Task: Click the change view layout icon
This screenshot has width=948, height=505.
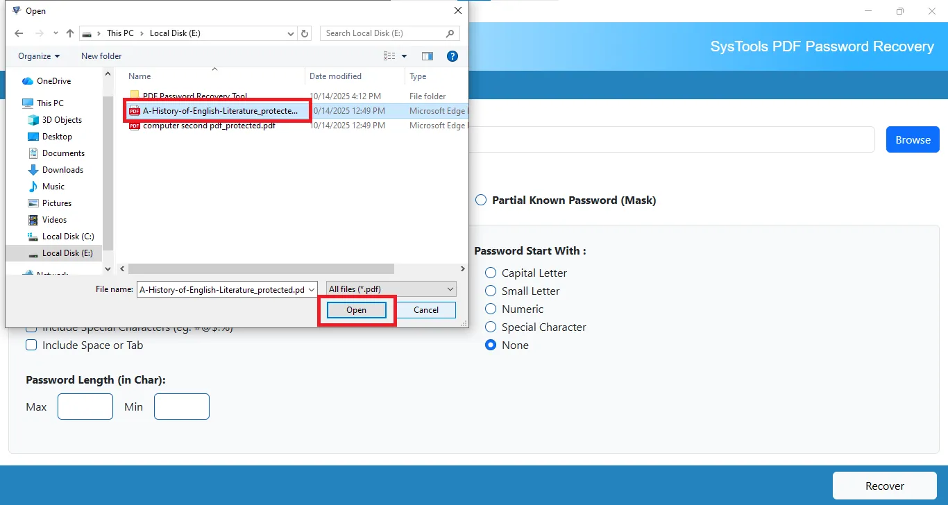Action: tap(389, 56)
